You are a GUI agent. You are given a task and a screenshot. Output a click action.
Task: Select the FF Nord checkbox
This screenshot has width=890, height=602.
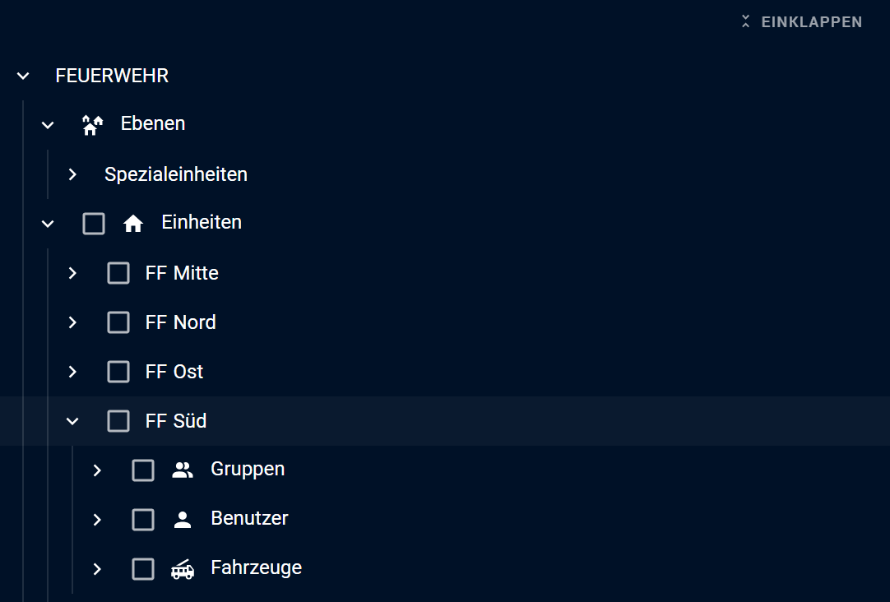(x=118, y=322)
